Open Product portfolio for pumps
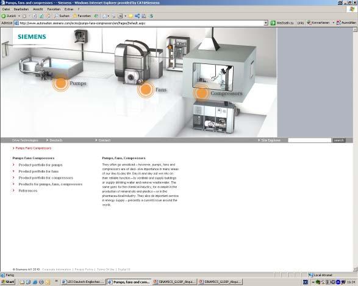The image size is (358, 286). [40, 165]
